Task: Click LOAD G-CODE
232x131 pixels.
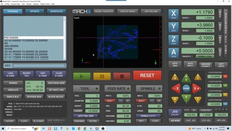Action: click(11, 74)
